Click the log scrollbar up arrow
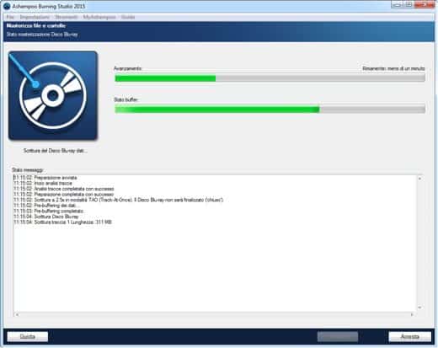438x348 pixels. [x=419, y=179]
